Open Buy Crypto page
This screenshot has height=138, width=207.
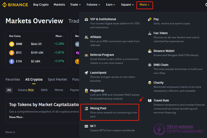(x=41, y=5)
